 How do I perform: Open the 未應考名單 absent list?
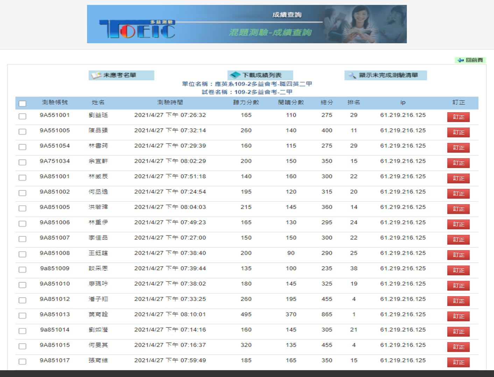pyautogui.click(x=121, y=75)
